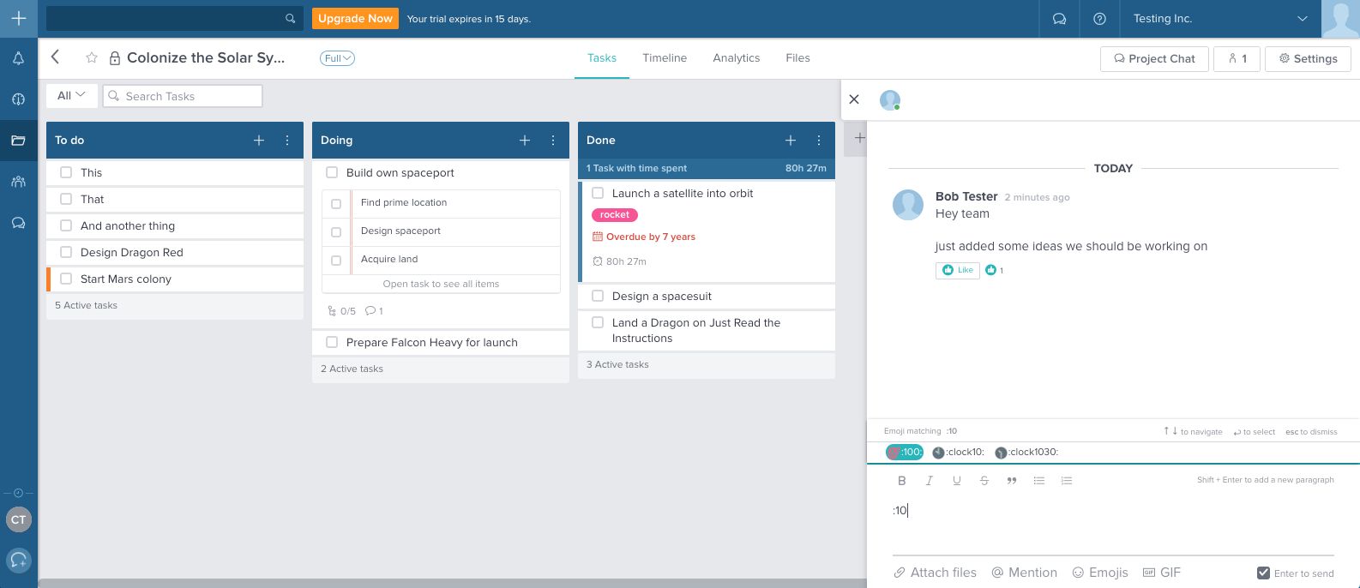This screenshot has width=1360, height=588.
Task: Open notifications bell in left sidebar
Action: coord(18,58)
